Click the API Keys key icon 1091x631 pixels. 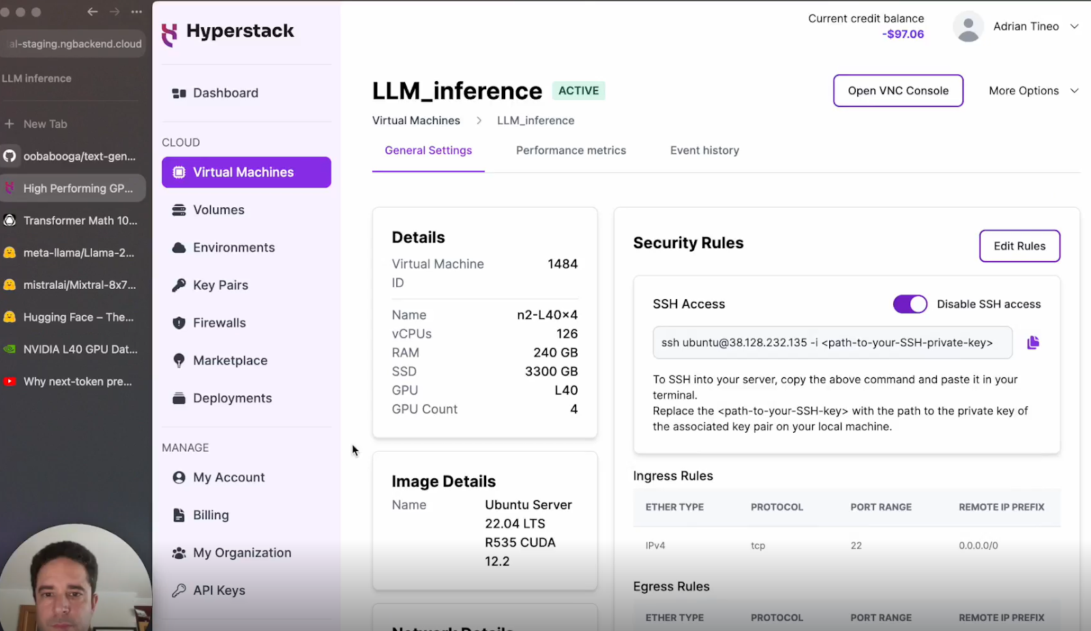179,590
